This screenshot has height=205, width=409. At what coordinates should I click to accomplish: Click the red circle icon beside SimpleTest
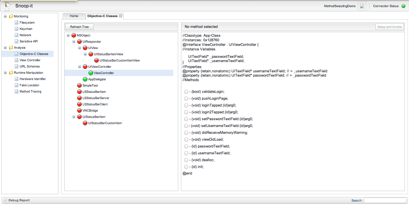(x=79, y=85)
